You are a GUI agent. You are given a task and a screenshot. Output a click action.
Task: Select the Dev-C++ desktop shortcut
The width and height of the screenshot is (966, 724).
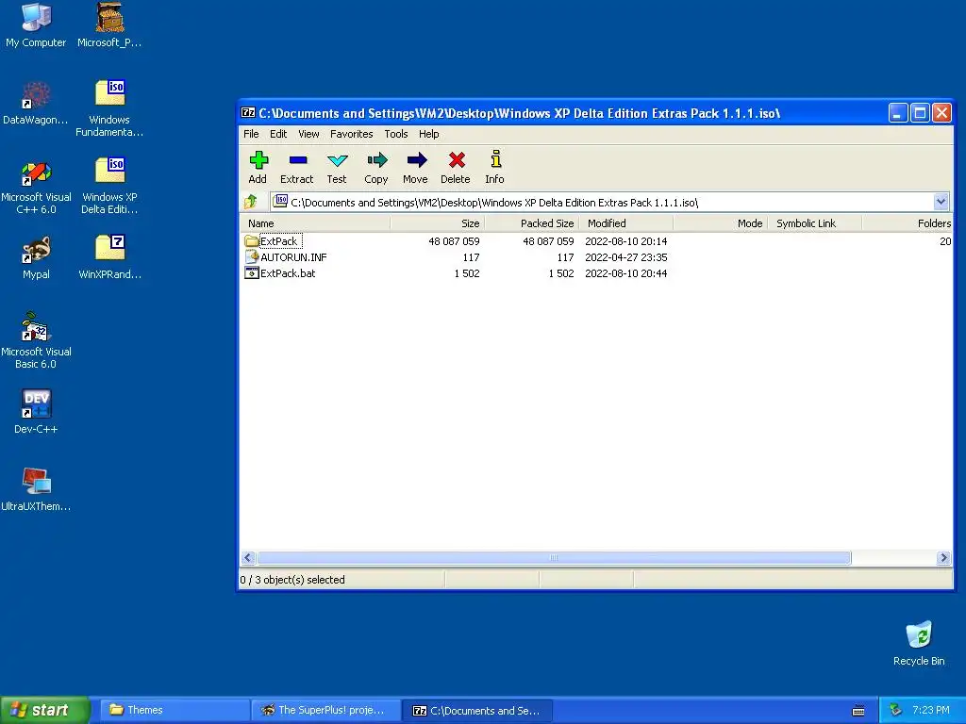36,411
